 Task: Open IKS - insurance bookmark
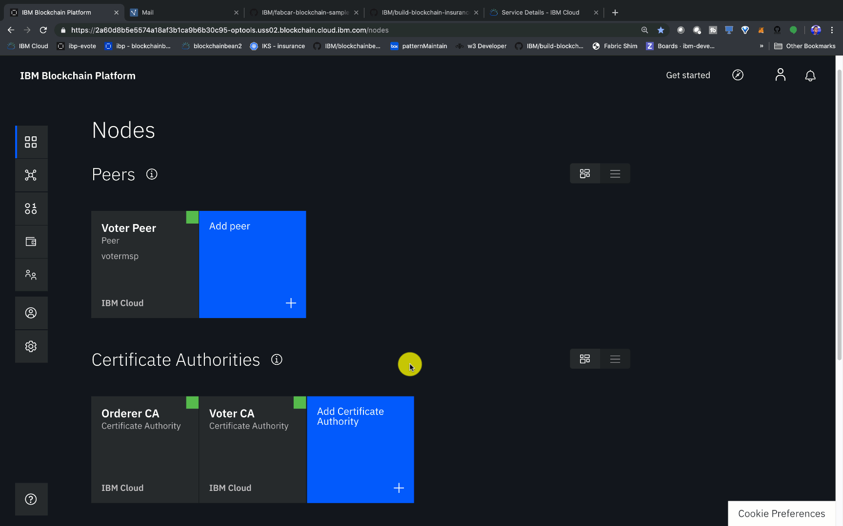pos(278,46)
